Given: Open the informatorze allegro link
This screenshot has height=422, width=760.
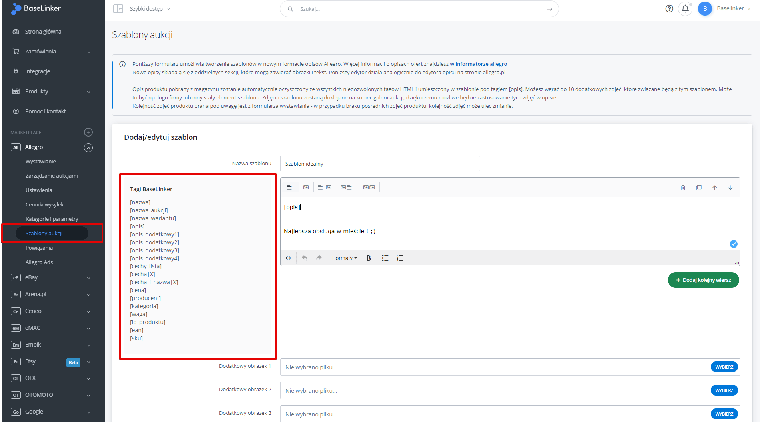Looking at the screenshot, I should coord(478,64).
